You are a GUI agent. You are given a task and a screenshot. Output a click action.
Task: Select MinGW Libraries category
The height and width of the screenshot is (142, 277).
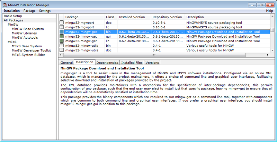24,33
